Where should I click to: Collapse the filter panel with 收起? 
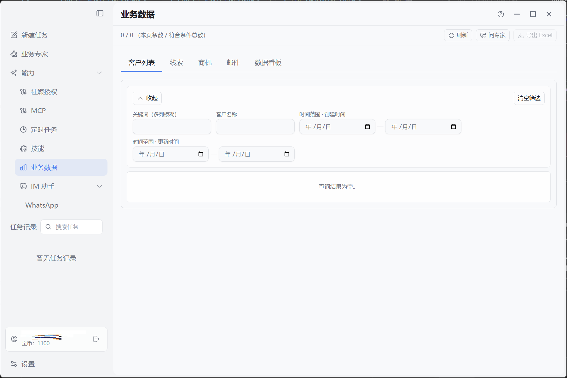(x=147, y=98)
